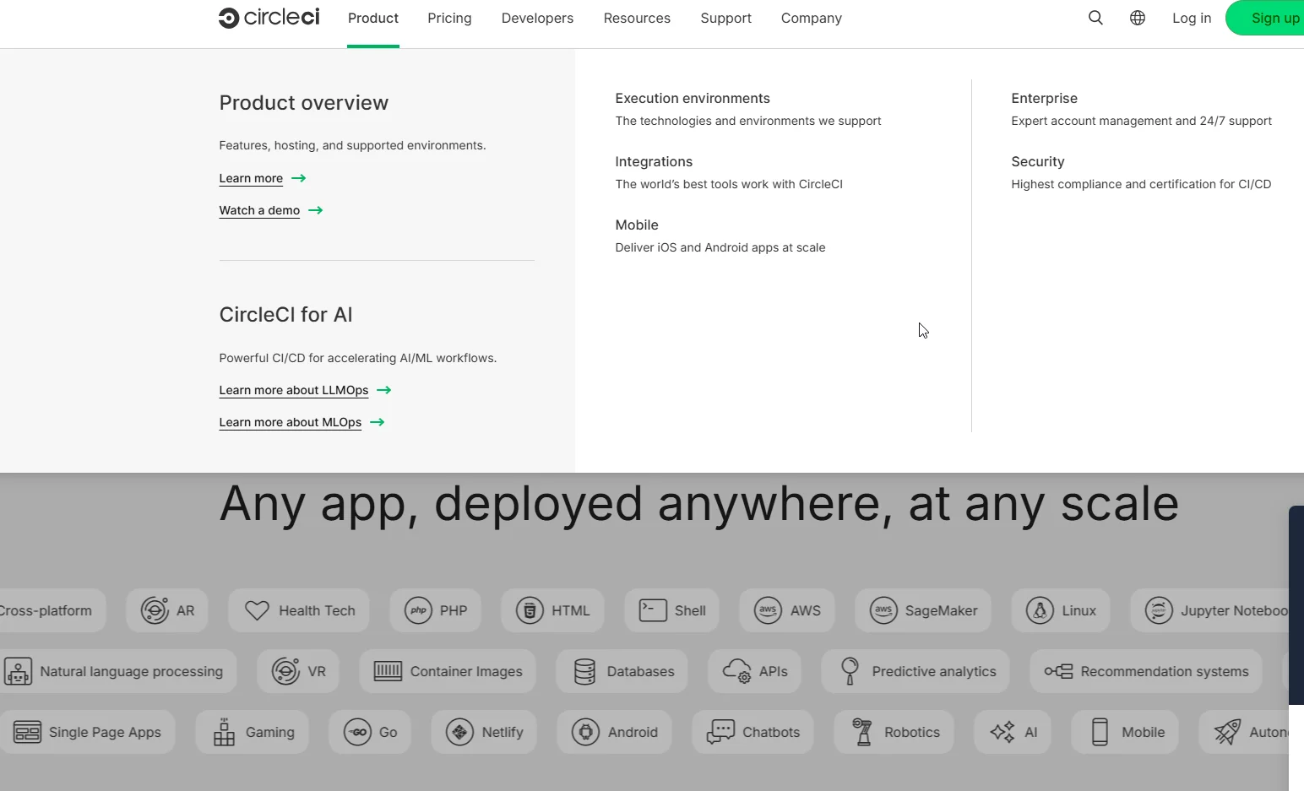Screen dimensions: 1304x791
Task: Go to Integrations page
Action: coord(654,161)
